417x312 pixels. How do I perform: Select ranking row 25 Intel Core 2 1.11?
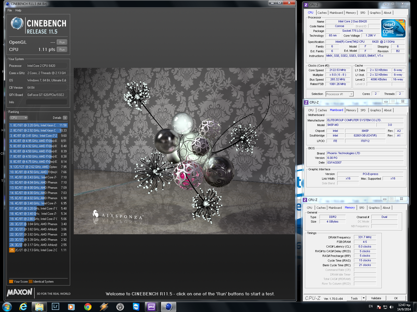click(x=38, y=250)
